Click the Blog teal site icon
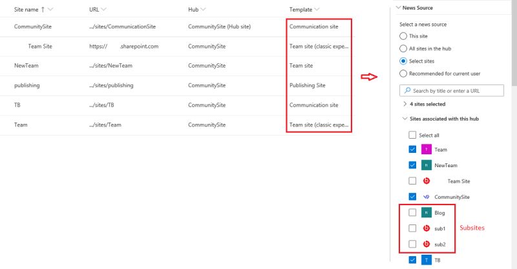Image resolution: width=517 pixels, height=269 pixels. [427, 213]
